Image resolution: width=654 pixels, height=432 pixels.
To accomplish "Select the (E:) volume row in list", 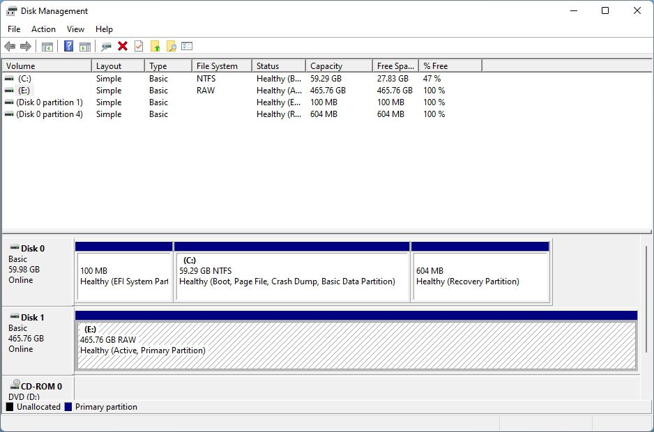I will 24,91.
